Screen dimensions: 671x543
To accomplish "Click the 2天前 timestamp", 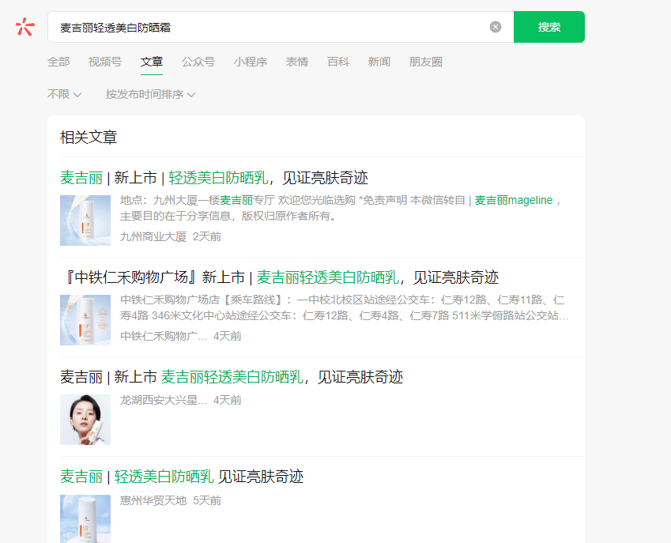I will (207, 236).
